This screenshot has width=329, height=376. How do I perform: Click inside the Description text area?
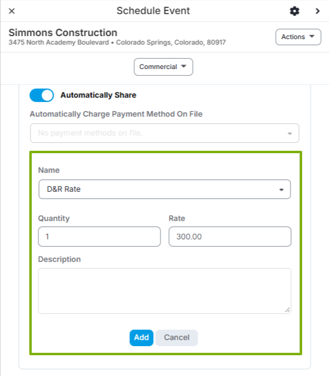(165, 291)
